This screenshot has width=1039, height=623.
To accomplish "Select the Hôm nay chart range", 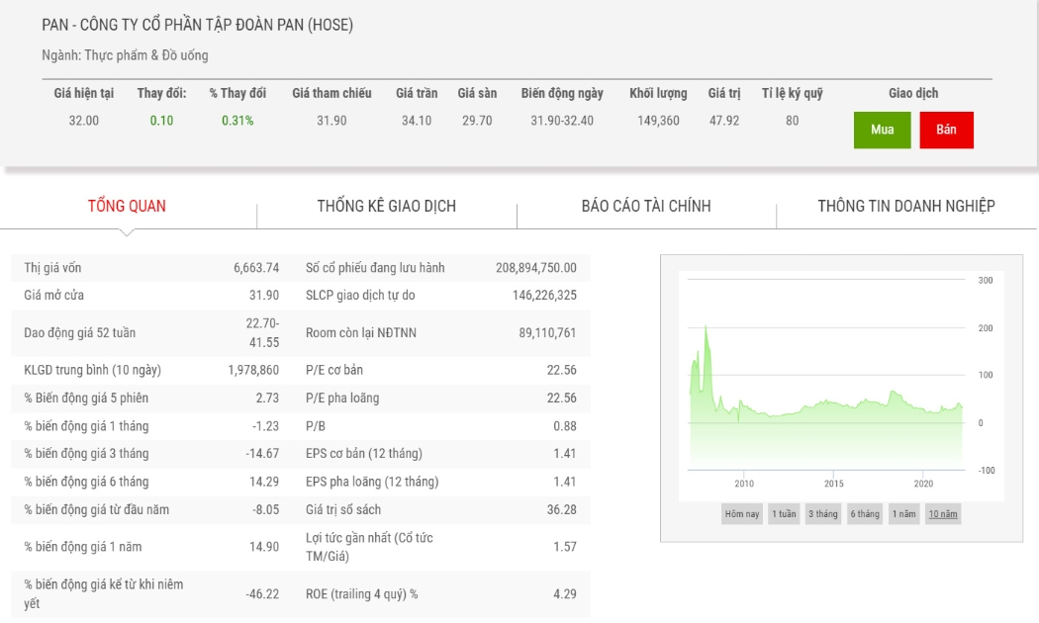I will pos(742,514).
